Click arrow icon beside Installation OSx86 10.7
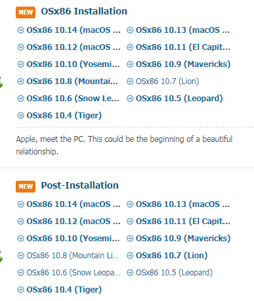Screen dimensions: 254x301 click(130, 81)
